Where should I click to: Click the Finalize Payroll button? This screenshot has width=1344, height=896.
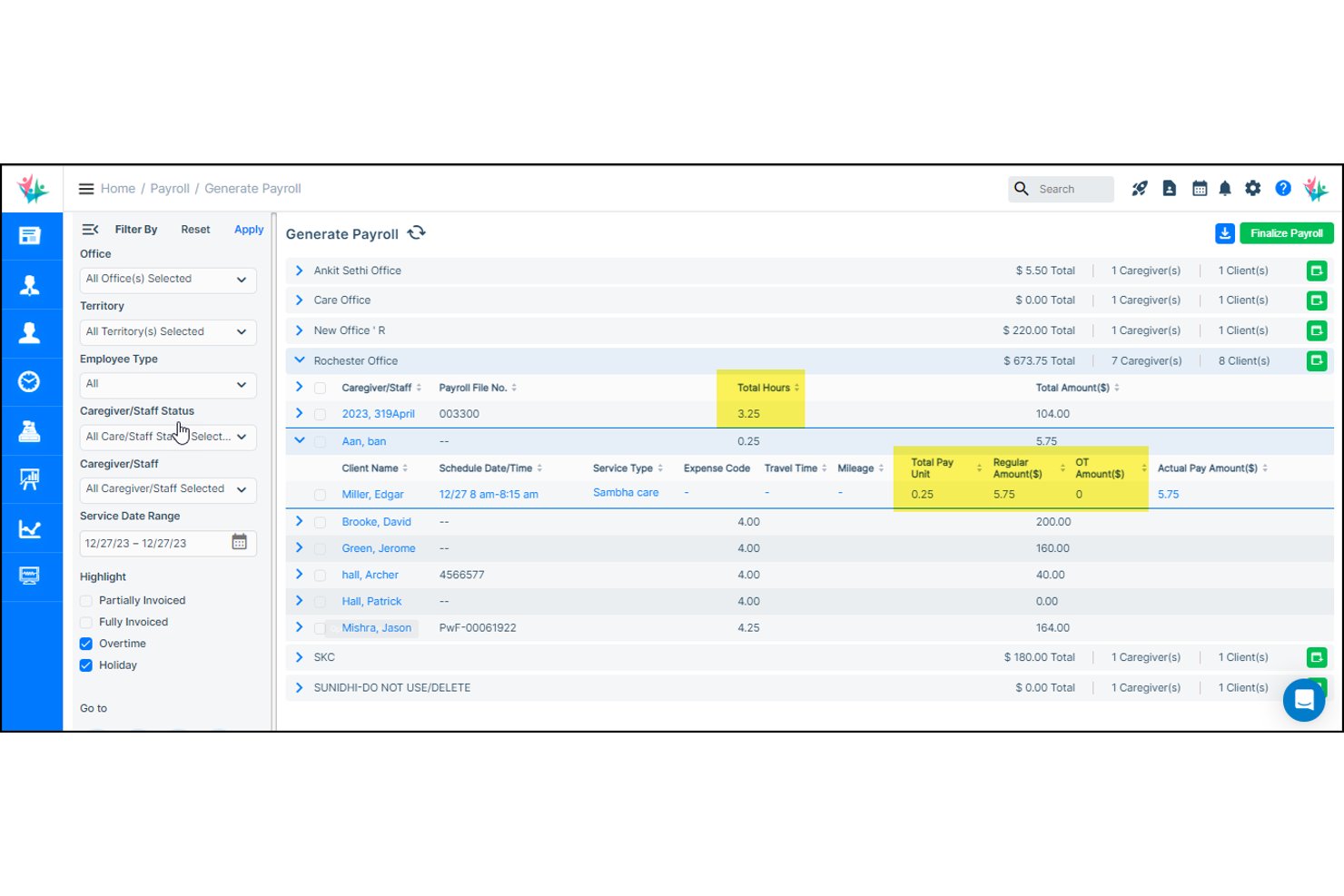tap(1287, 233)
